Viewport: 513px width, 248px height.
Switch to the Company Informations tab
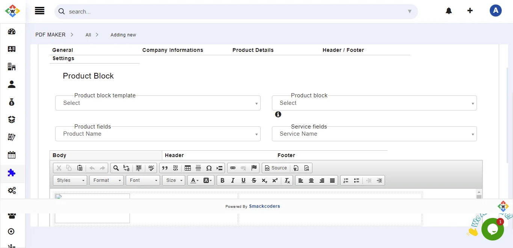[x=172, y=50]
